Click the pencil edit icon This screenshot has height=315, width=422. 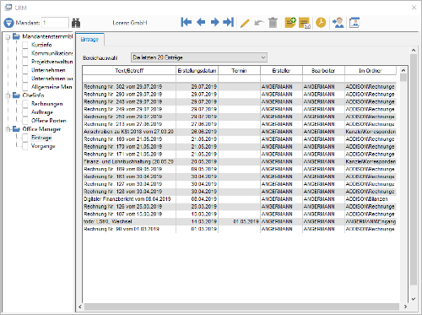[245, 23]
